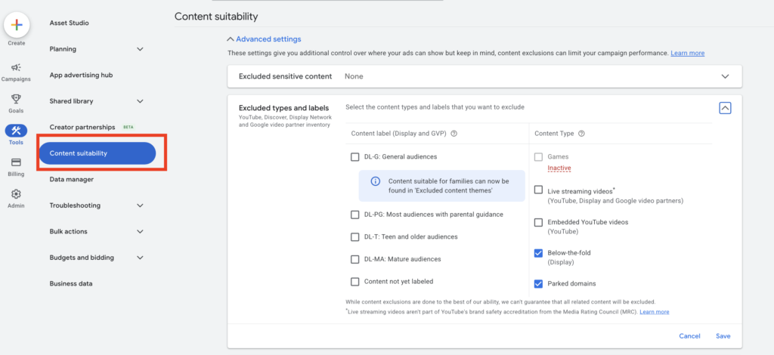The width and height of the screenshot is (774, 355).
Task: Open the Billing card icon
Action: 17,162
